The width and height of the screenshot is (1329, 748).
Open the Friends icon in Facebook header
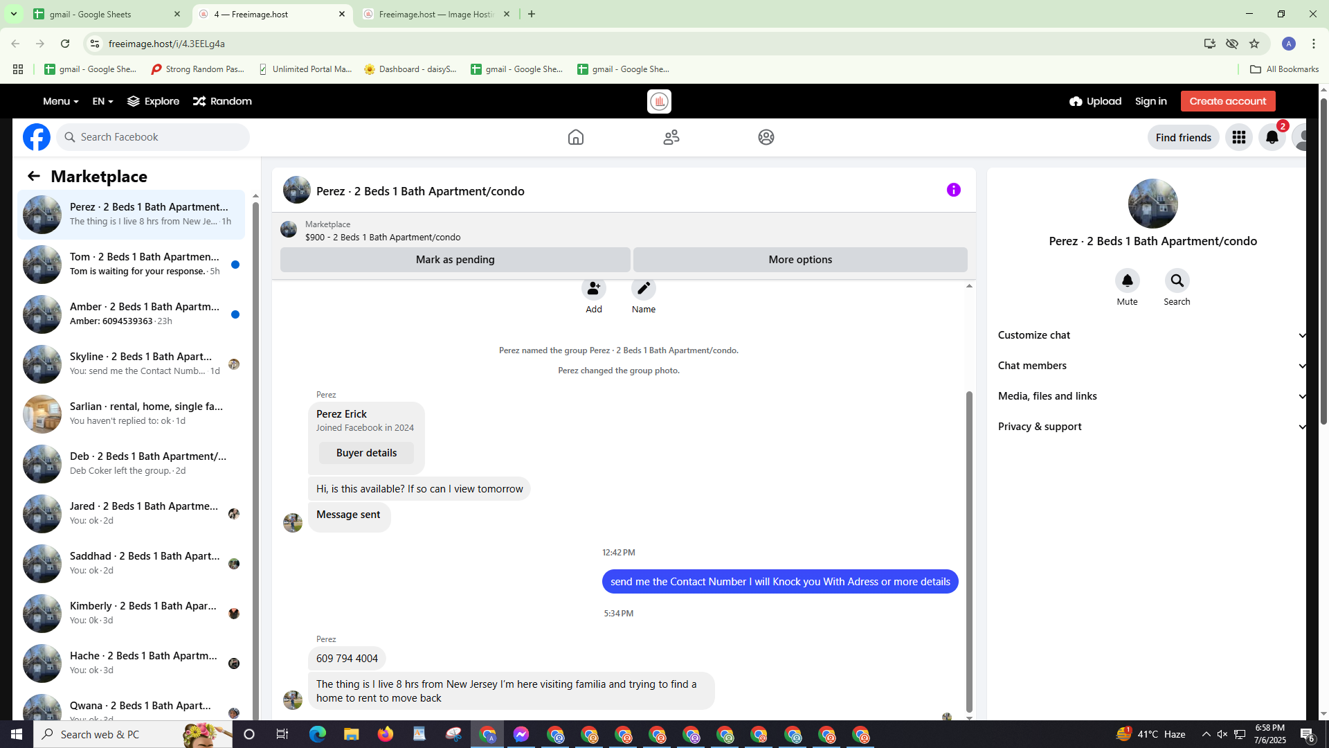coord(671,137)
